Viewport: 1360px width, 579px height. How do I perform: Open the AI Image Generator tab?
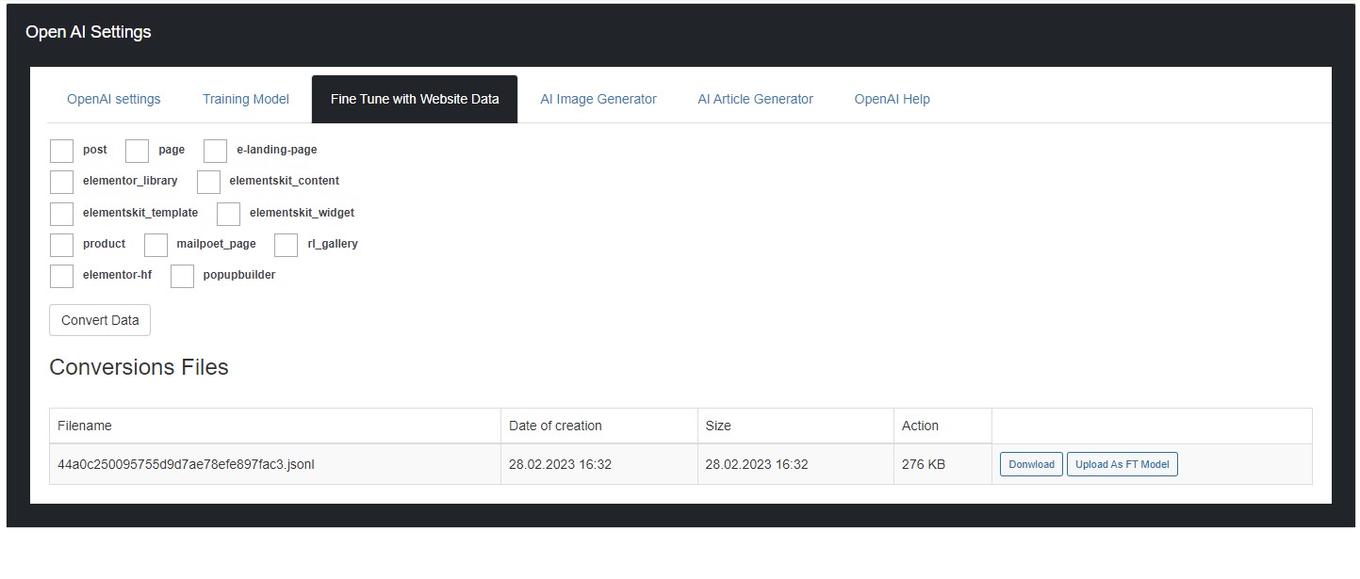click(598, 99)
